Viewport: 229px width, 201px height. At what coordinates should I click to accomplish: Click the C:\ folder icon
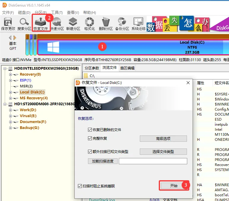pyautogui.click(x=86, y=76)
